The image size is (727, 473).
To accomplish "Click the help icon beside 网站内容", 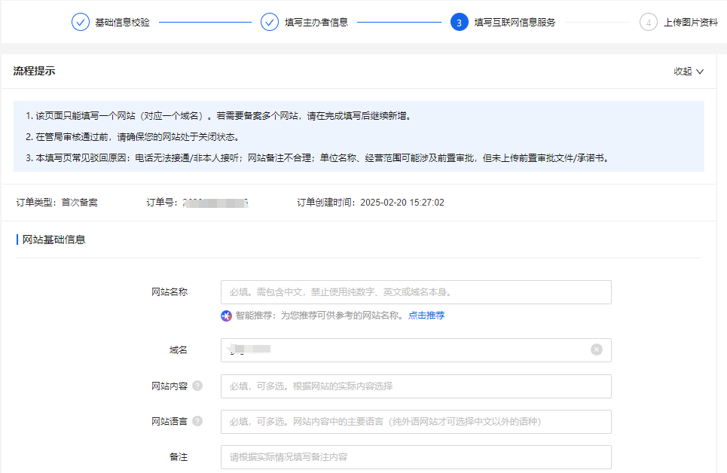I will tap(197, 386).
